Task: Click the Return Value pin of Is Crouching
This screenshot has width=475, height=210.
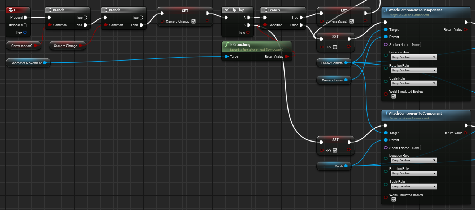Action: (286, 57)
